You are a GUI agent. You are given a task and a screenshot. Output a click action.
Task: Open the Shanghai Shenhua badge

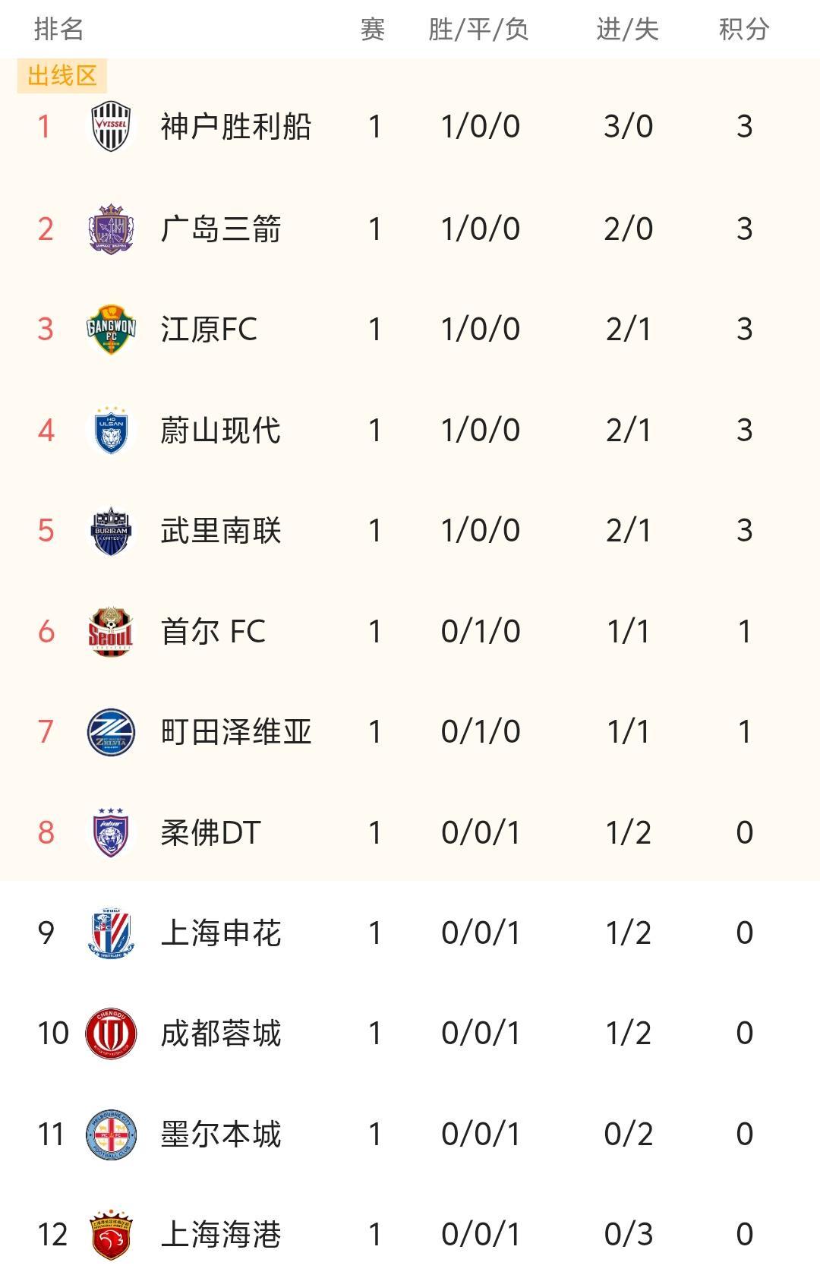[111, 933]
